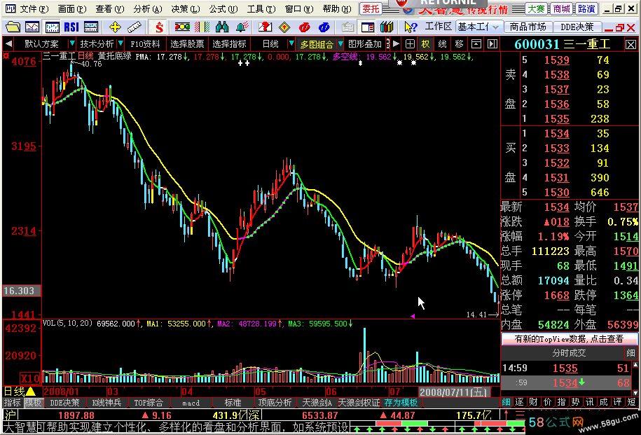The width and height of the screenshot is (641, 435).
Task: Open the 工具(T) menu
Action: pos(261,8)
